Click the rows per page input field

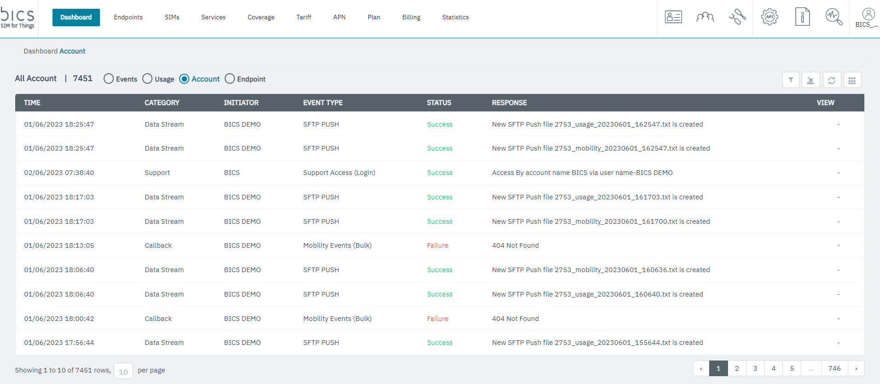point(123,371)
